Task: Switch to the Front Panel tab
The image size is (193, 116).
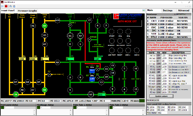Action: pos(8,11)
